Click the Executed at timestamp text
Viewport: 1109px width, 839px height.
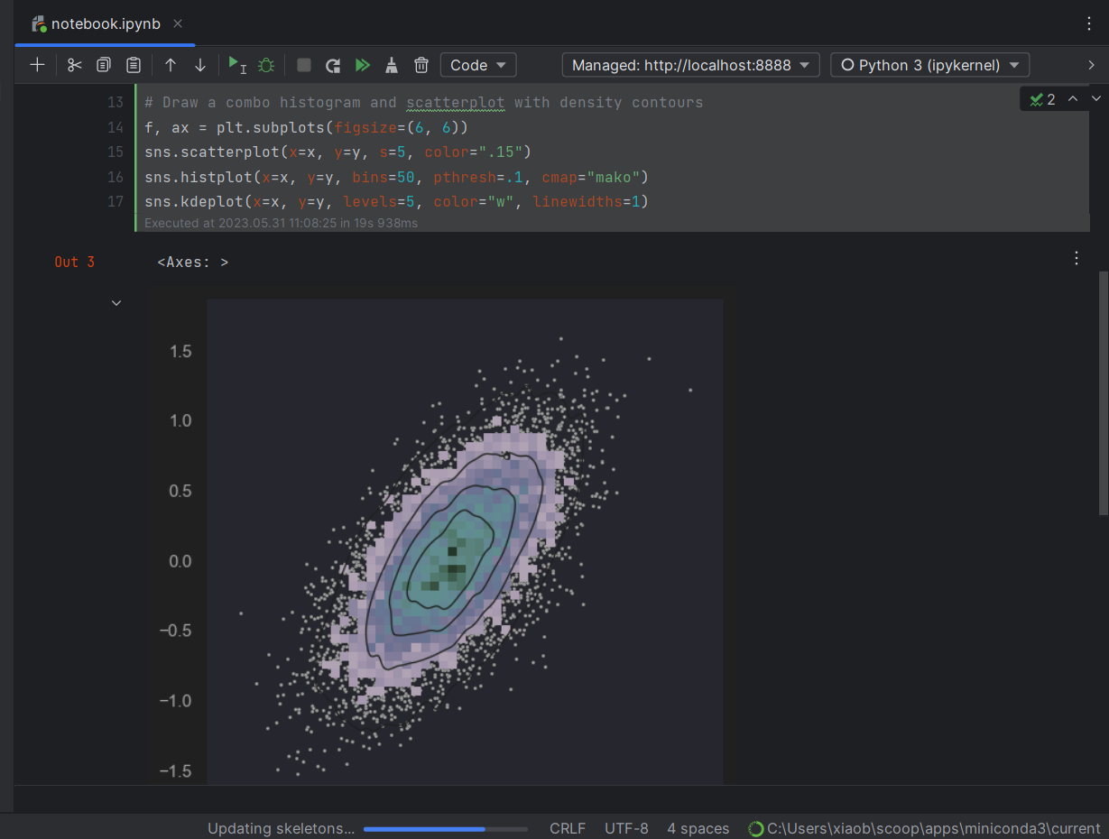coord(281,223)
